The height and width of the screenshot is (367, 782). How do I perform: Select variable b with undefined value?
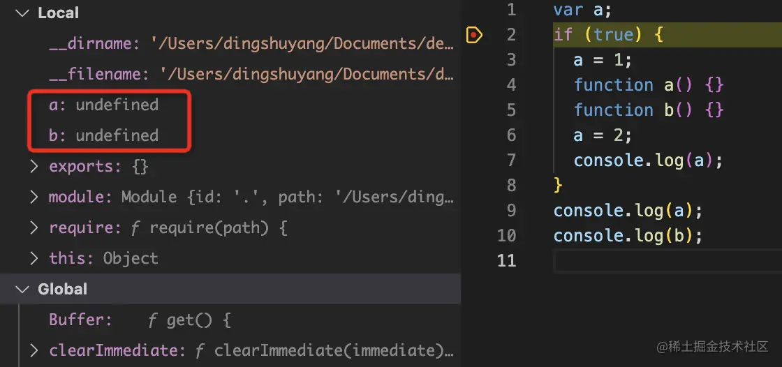[103, 135]
